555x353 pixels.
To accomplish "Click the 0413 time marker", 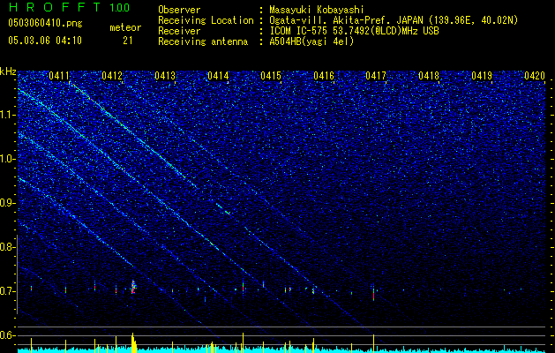I will pyautogui.click(x=165, y=75).
